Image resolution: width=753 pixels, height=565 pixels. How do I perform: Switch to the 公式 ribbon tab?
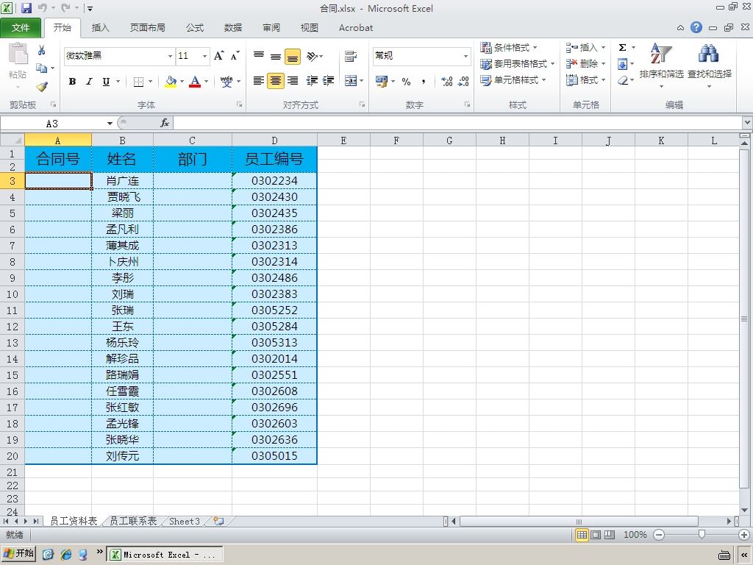click(194, 28)
